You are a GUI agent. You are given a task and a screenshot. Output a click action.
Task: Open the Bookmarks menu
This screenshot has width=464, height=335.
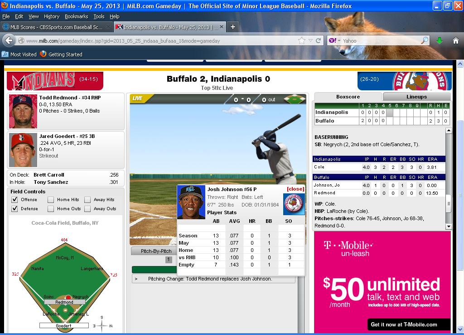pos(76,16)
